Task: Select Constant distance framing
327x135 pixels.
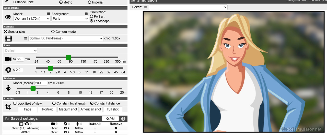Action: 92,103
